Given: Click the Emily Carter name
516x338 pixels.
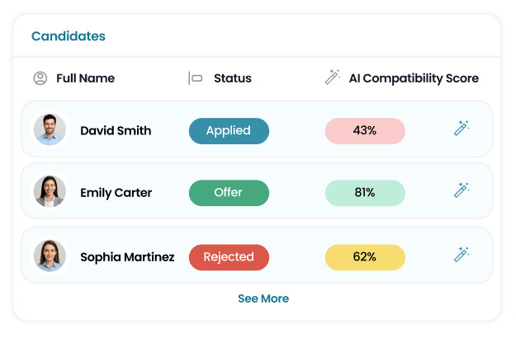Looking at the screenshot, I should tap(116, 193).
